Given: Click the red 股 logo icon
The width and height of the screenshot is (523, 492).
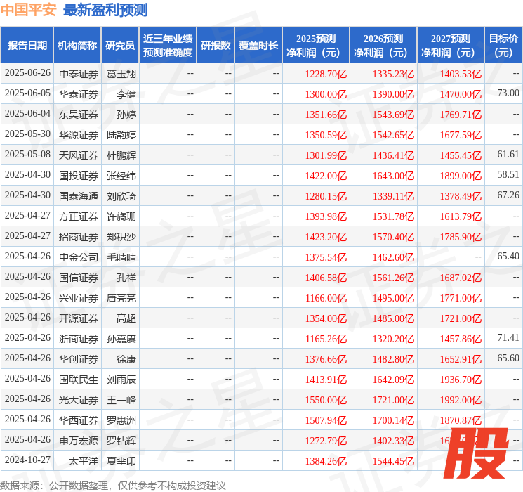Looking at the screenshot, I should (476, 453).
